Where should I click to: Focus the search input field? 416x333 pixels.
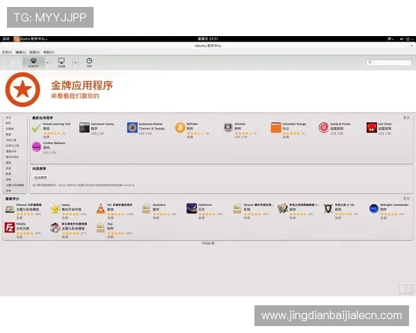[x=389, y=62]
